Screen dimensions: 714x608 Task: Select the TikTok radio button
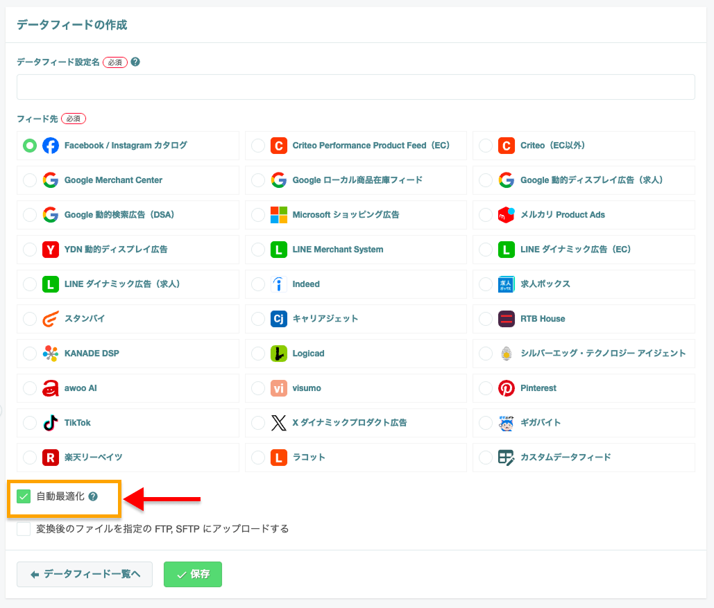pos(30,423)
